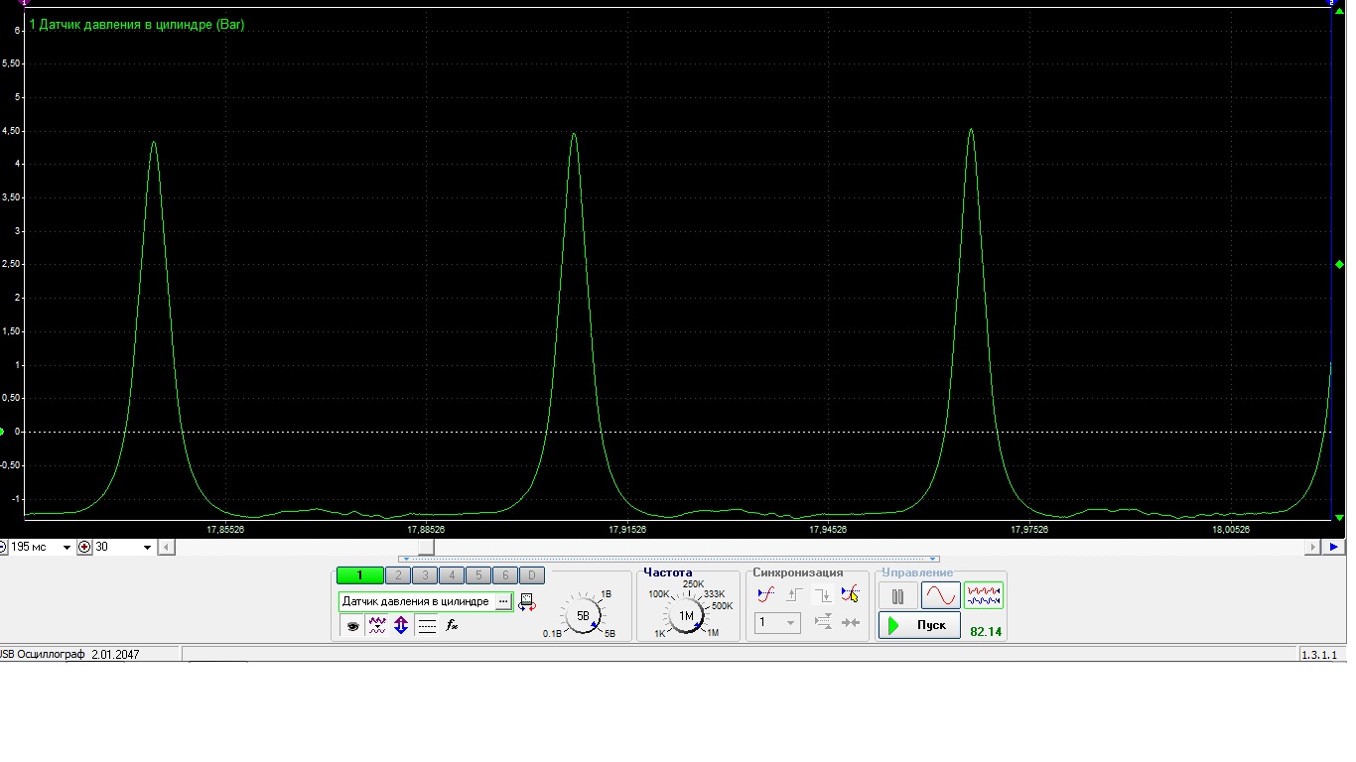Click the grid lines style icon
The width and height of the screenshot is (1356, 762).
pyautogui.click(x=427, y=626)
